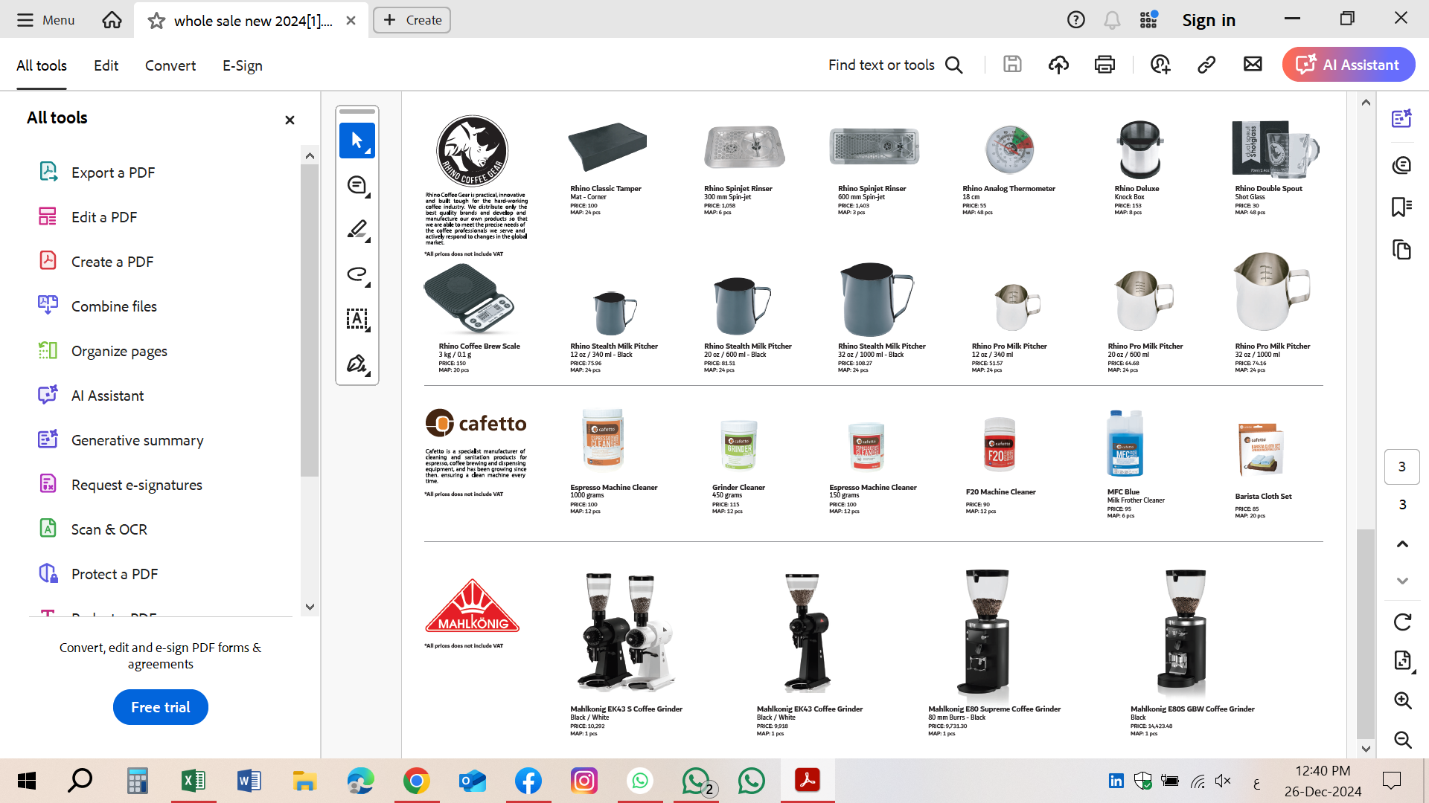This screenshot has height=803, width=1429.
Task: Open the fill and sign pen tool
Action: 357,364
